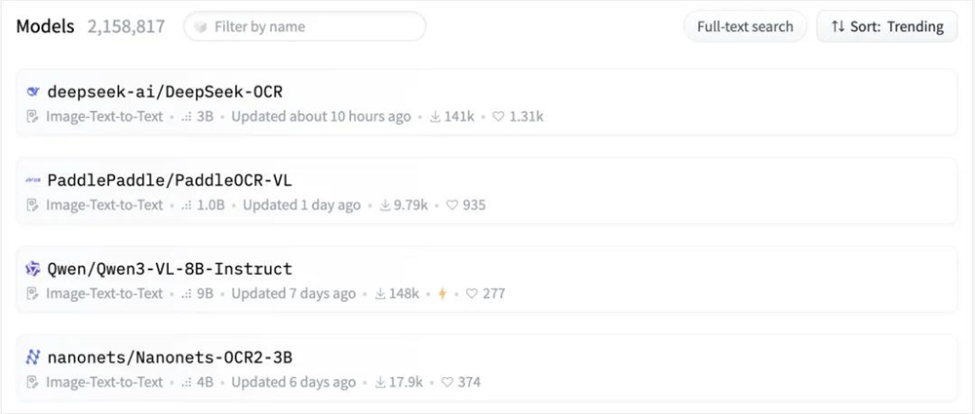Click the heart icon beside 277 likes
This screenshot has width=975, height=414.
(472, 293)
